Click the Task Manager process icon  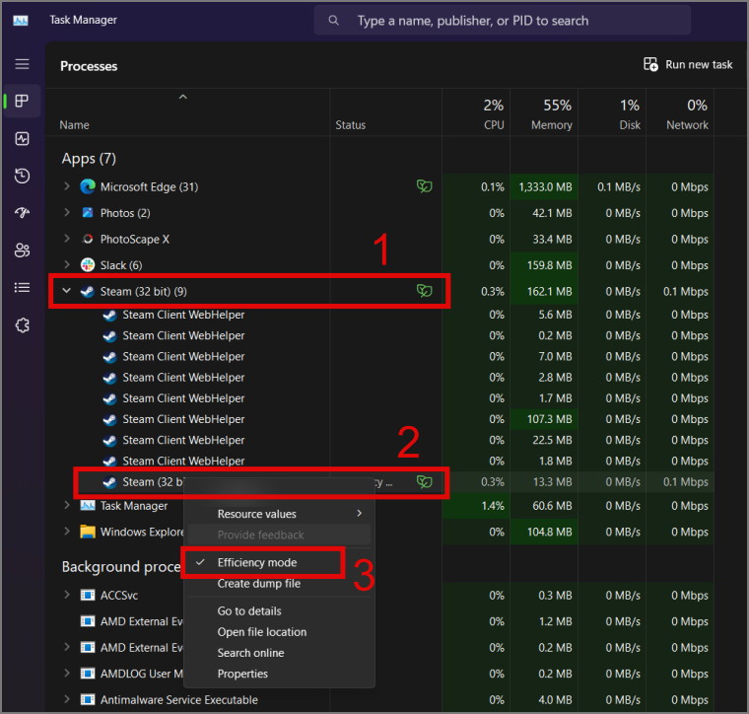coord(88,506)
